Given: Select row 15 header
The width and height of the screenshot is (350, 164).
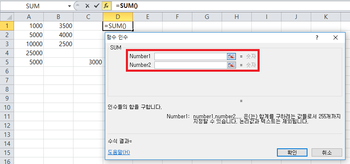Looking at the screenshot, I should 7,152.
